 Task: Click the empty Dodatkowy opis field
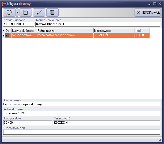point(81,132)
